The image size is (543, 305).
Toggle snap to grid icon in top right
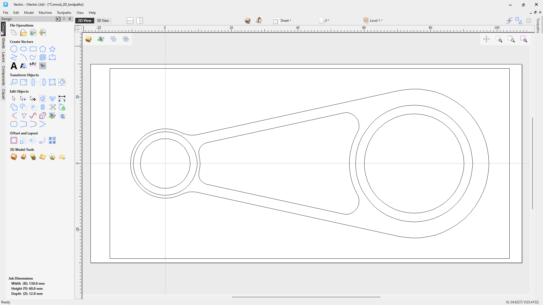click(528, 21)
